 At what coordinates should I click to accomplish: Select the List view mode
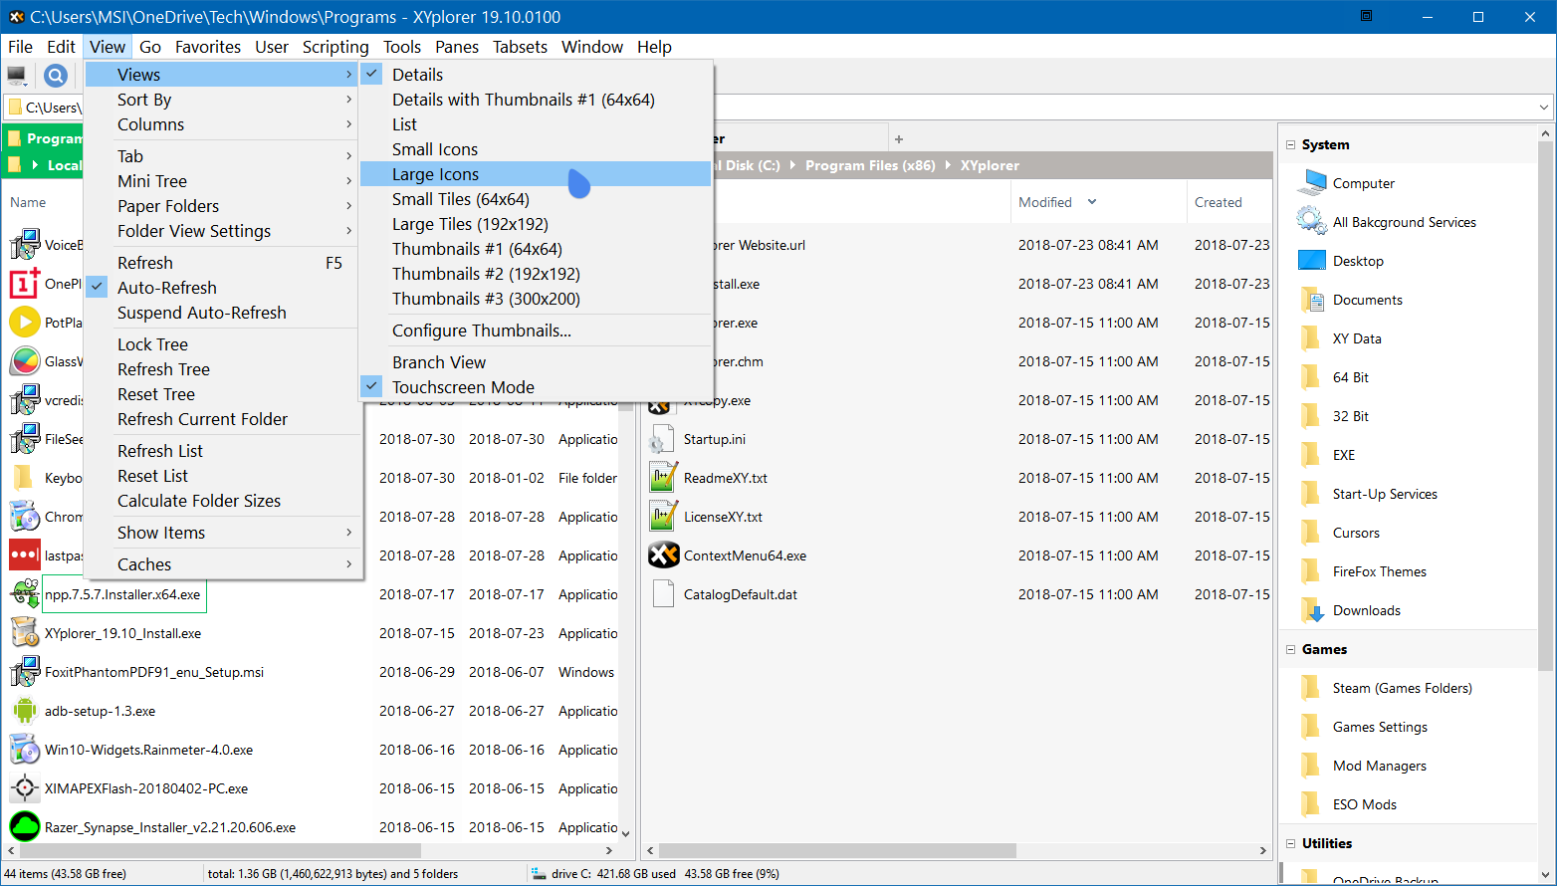coord(536,124)
